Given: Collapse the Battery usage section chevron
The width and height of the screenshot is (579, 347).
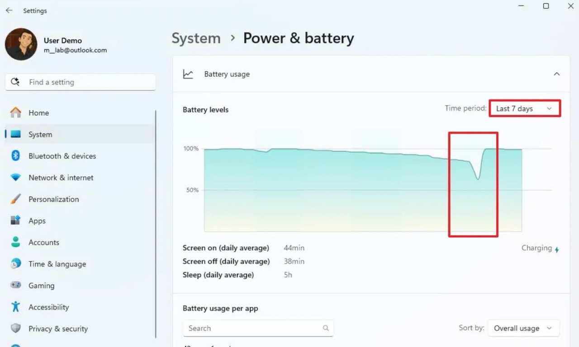Looking at the screenshot, I should 557,74.
